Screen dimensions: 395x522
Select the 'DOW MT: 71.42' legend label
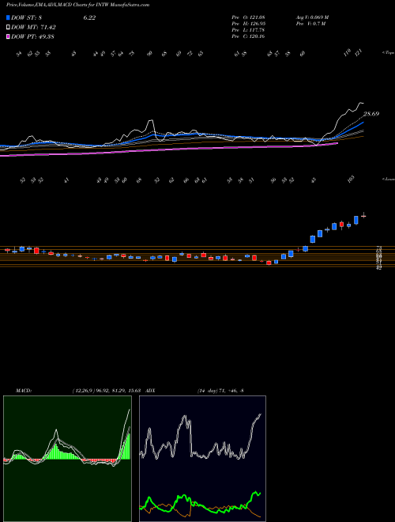pos(33,28)
